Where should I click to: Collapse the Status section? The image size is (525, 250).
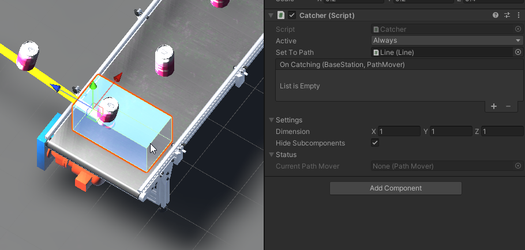[271, 155]
